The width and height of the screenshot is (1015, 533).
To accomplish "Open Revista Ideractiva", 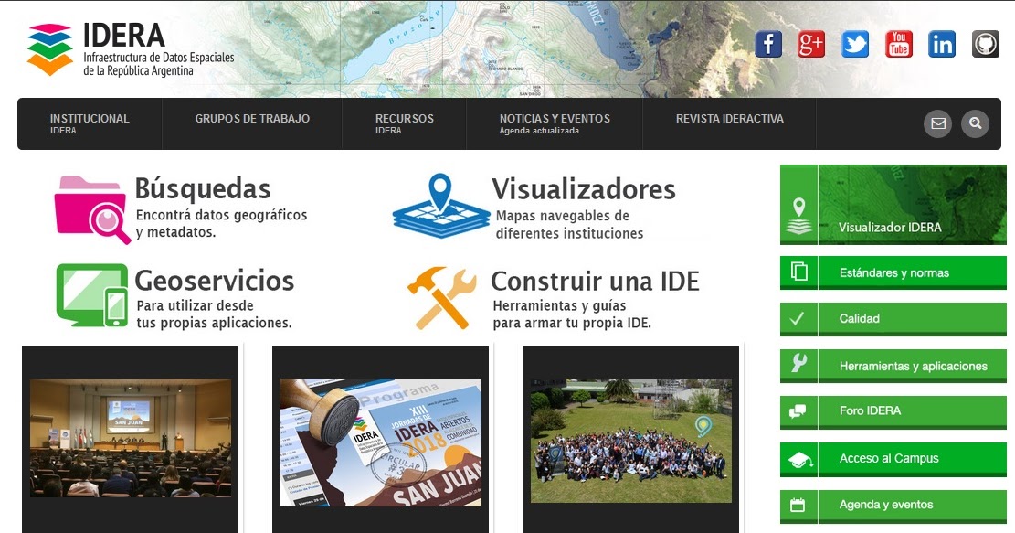I will coord(730,119).
